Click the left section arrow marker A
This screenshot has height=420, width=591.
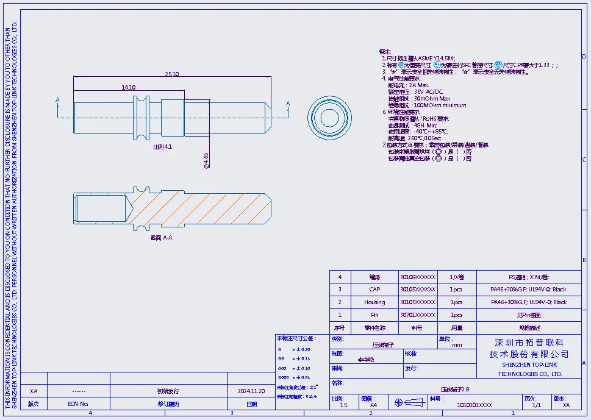point(57,100)
